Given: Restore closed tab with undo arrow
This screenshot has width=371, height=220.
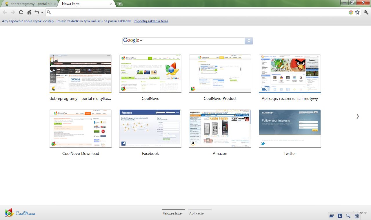Looking at the screenshot, I should [x=37, y=12].
